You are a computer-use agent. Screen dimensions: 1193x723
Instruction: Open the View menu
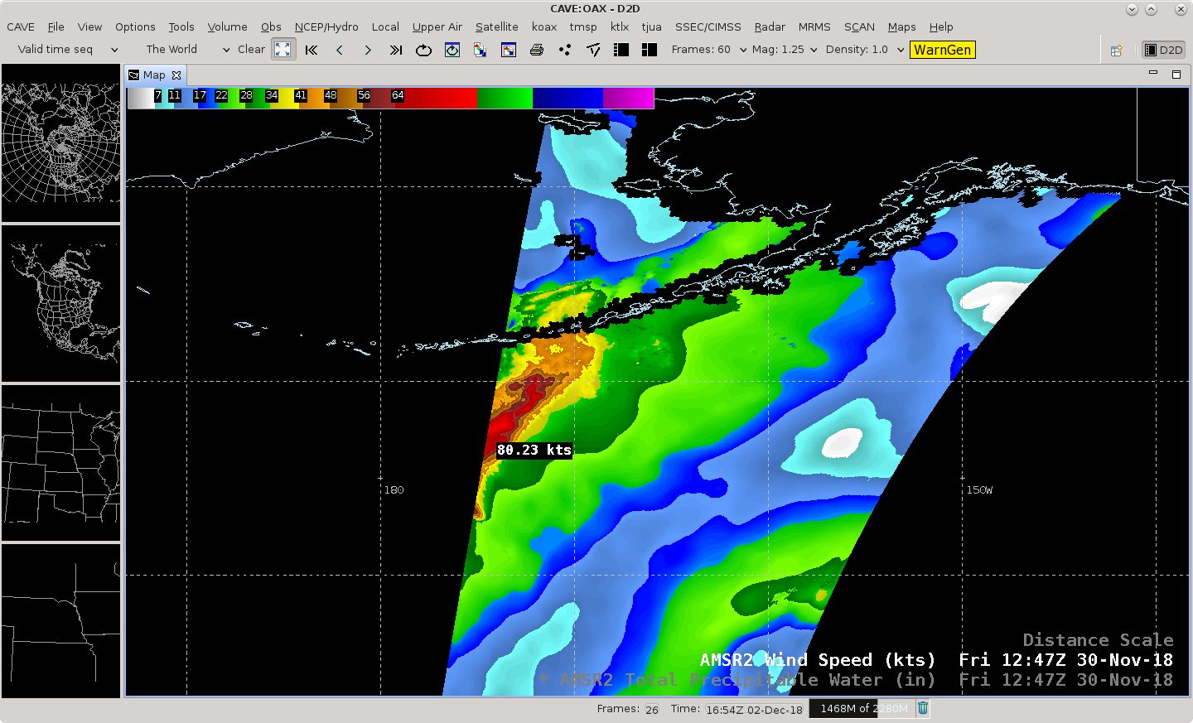89,27
